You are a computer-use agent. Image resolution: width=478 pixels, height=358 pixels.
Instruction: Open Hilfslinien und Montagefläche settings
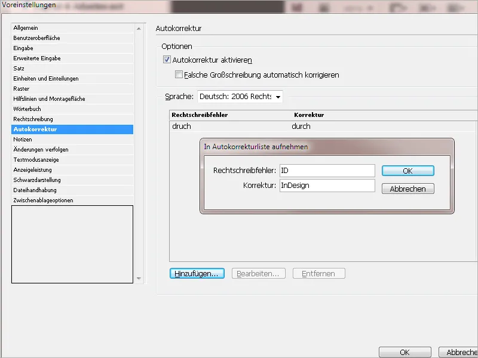pos(72,99)
